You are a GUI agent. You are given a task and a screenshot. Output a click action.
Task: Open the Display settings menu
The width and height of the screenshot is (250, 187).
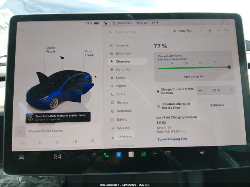(x=120, y=102)
